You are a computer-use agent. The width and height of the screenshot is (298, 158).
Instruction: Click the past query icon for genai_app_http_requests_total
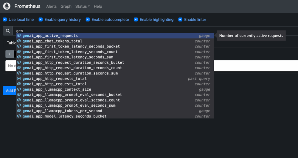click(19, 79)
